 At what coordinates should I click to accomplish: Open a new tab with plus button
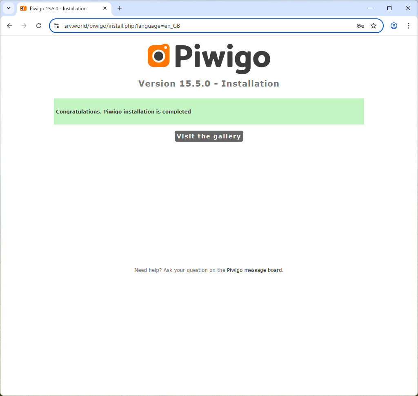point(120,8)
